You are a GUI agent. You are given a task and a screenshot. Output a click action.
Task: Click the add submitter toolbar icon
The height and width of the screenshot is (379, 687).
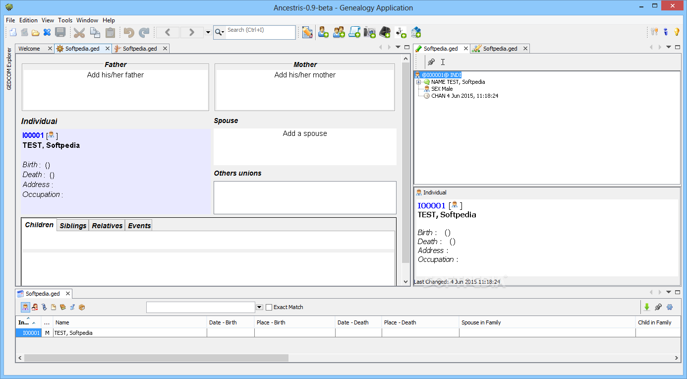point(401,33)
